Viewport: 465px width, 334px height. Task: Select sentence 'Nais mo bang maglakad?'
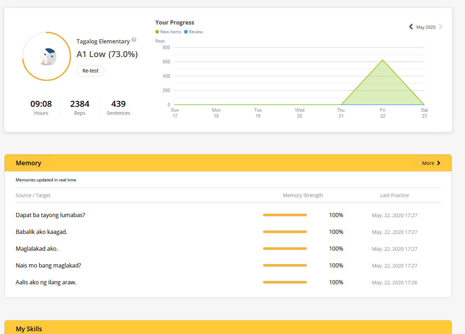[x=48, y=265]
